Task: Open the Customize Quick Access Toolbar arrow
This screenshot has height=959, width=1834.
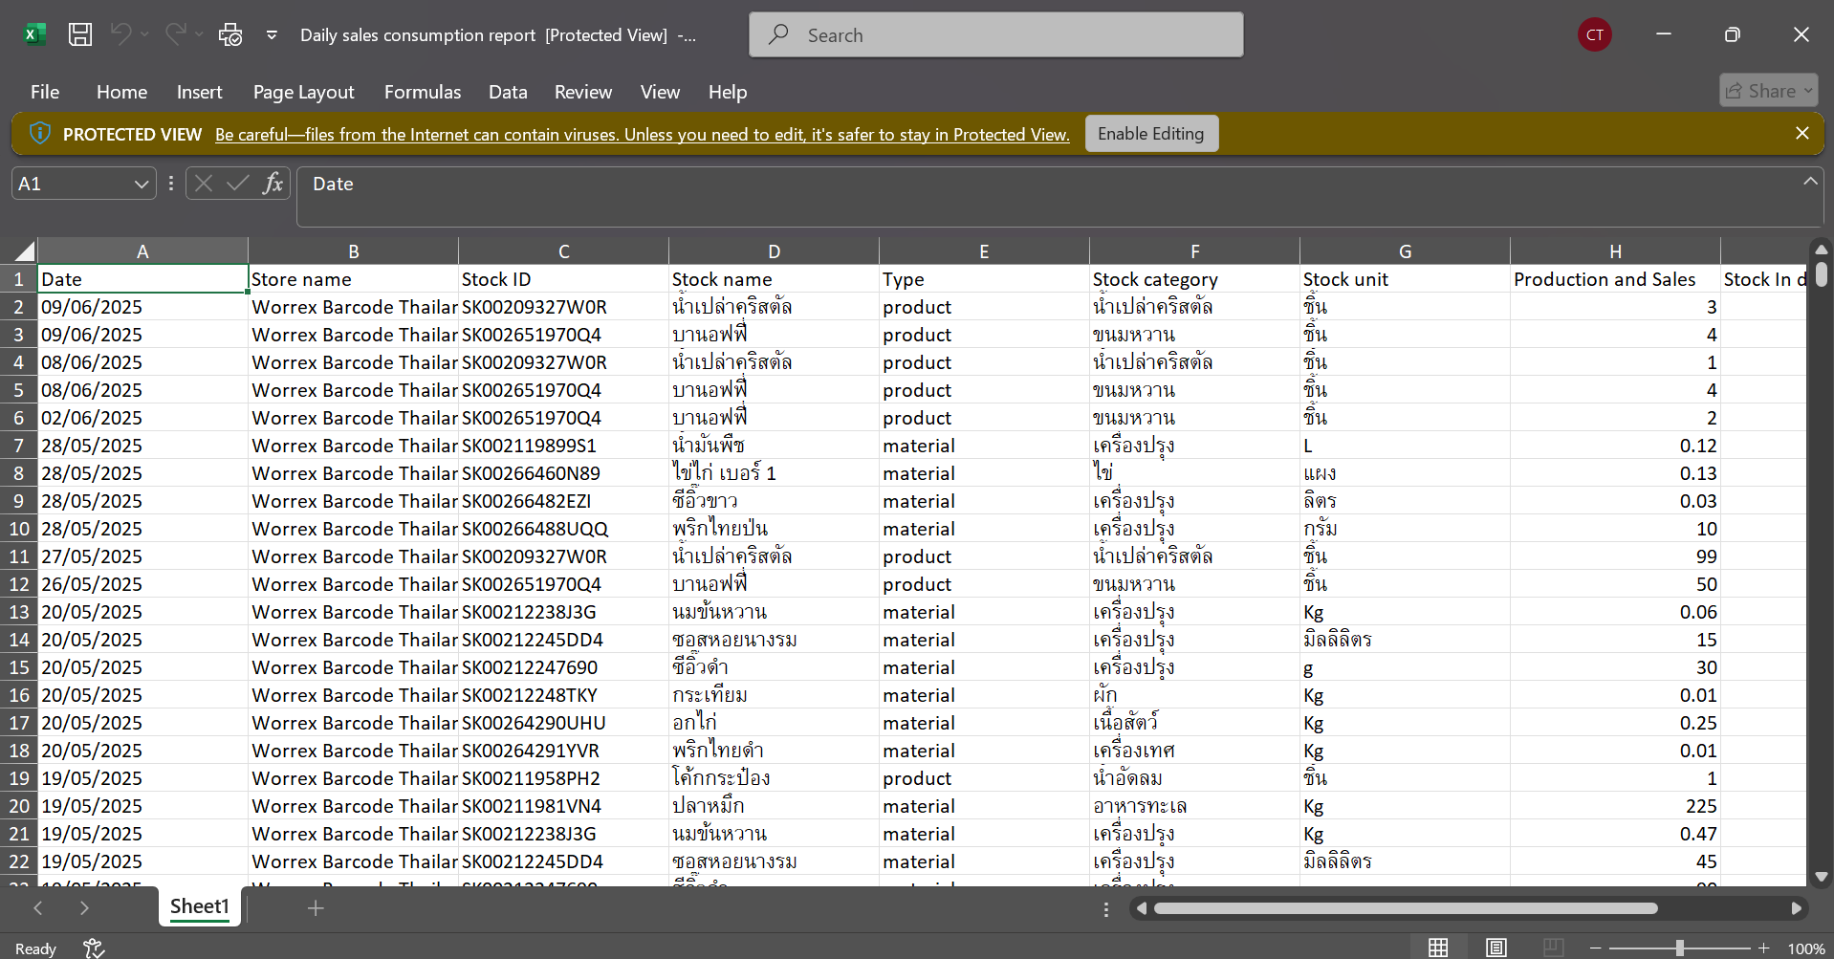Action: point(272,35)
